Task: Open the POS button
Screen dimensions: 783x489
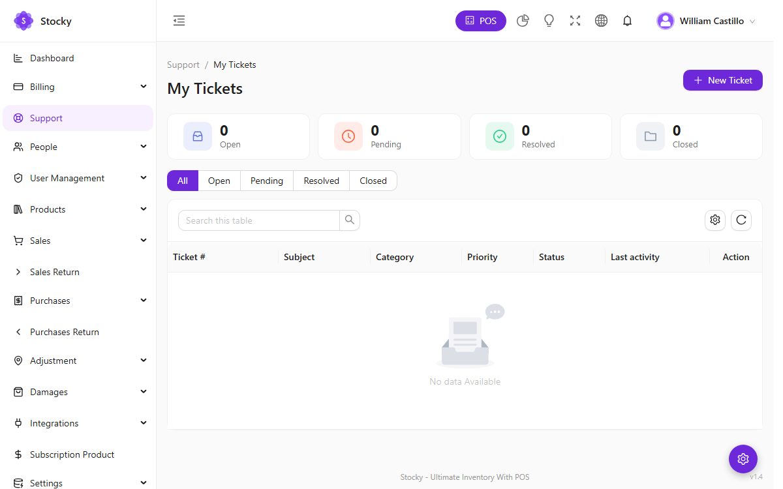Action: pos(481,21)
